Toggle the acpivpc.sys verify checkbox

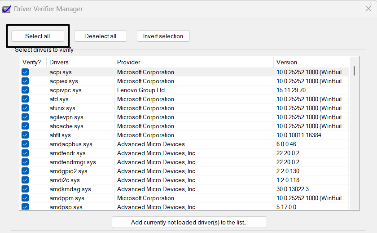tap(25, 90)
